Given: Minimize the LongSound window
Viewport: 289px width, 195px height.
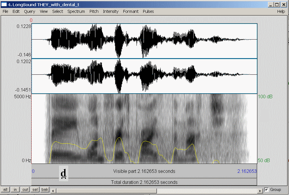Looking at the screenshot, I should [270, 4].
